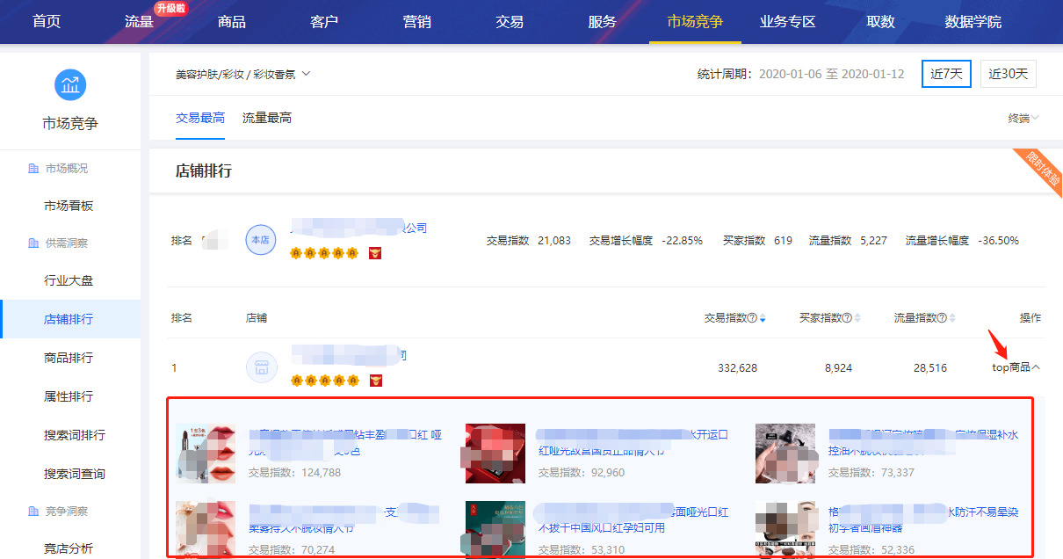Open the rank 1 store name link
The image size is (1063, 559).
pyautogui.click(x=349, y=356)
